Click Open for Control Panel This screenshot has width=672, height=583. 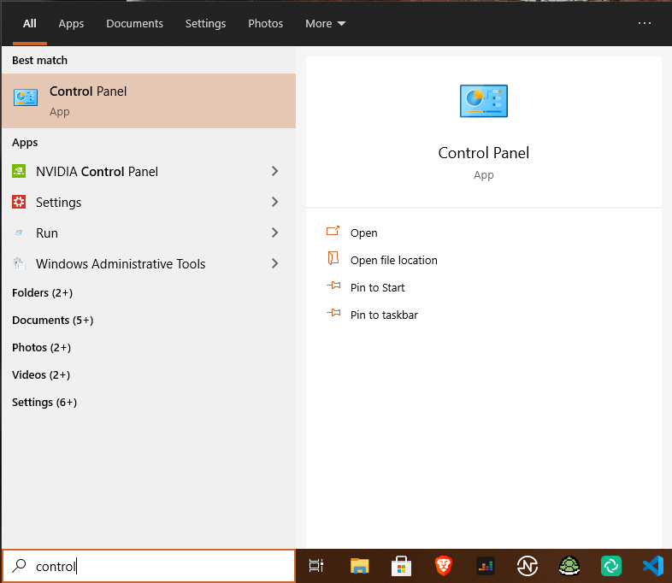click(x=364, y=233)
